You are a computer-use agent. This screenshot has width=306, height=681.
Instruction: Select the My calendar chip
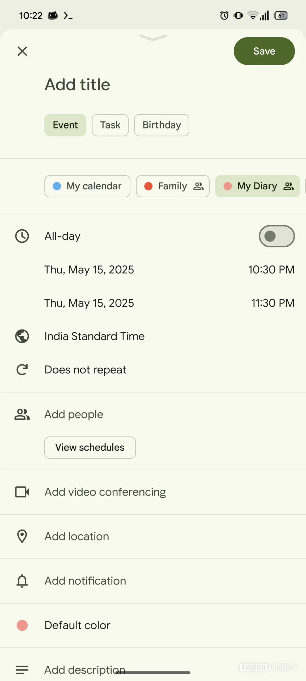pyautogui.click(x=87, y=186)
